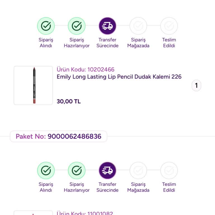Viewport: 215px width, 215px height.
Task: Click the first tracker's Sipariş Alındı checkmark icon
Action: [x=46, y=26]
